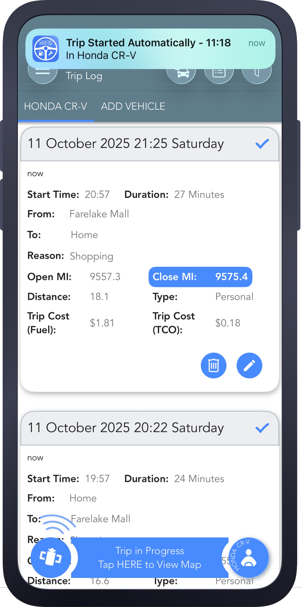Toggle the checkmark on the 20:22 trip
The height and width of the screenshot is (607, 302).
[x=262, y=428]
